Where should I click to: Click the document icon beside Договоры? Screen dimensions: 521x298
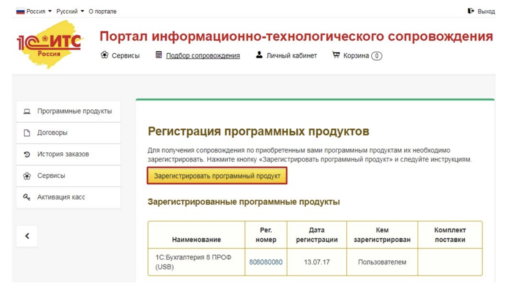27,133
